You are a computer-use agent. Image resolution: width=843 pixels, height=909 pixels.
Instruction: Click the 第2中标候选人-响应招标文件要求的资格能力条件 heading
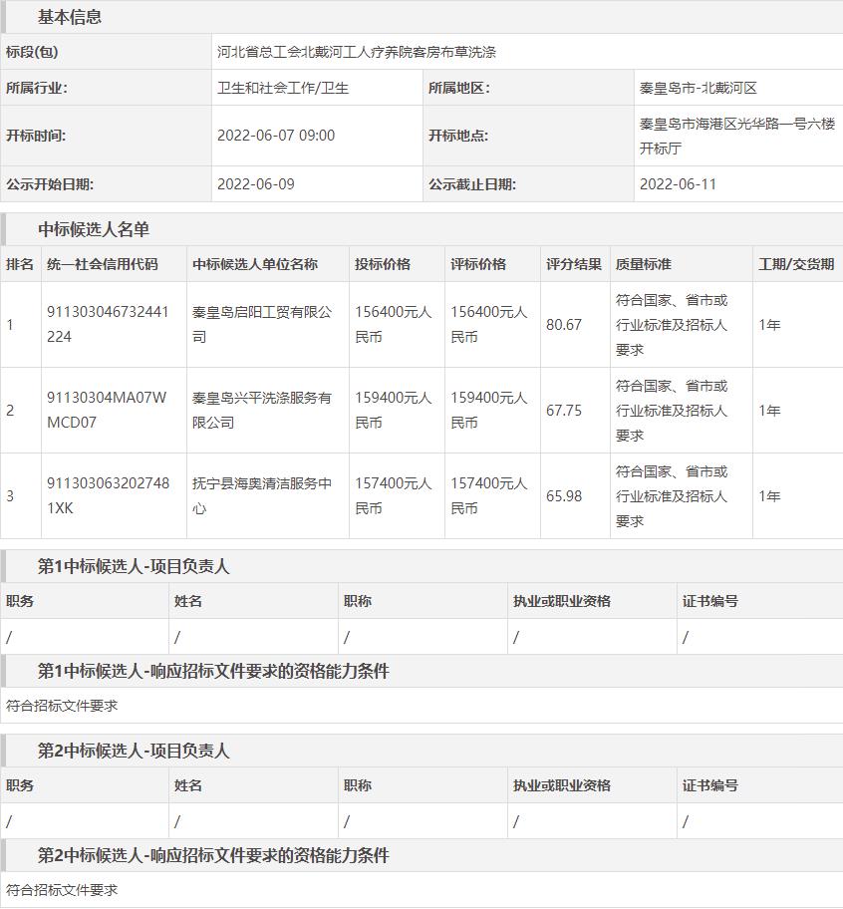[x=213, y=855]
